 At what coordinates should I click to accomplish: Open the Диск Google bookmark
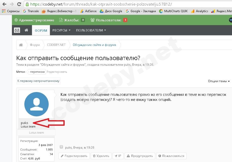111,11
